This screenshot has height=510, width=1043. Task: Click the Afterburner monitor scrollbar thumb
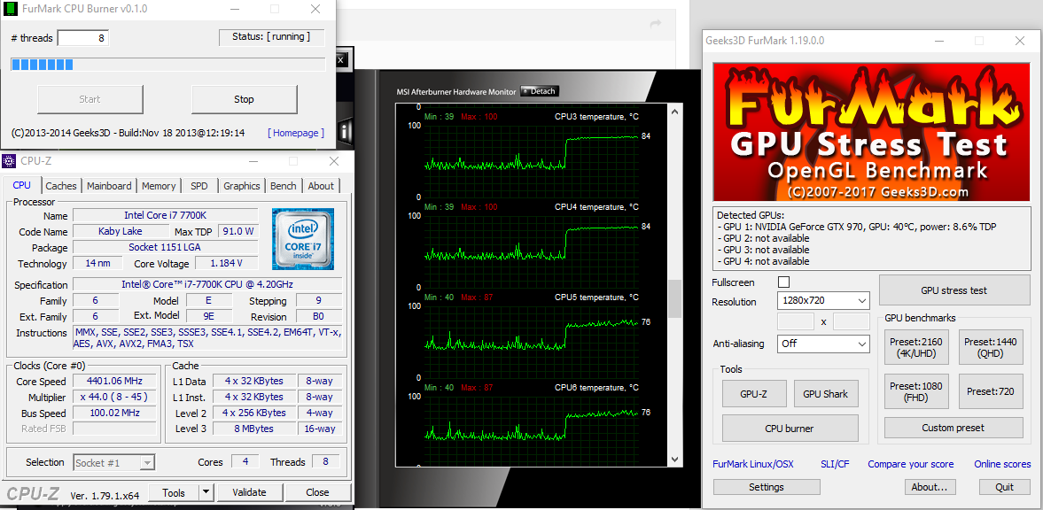point(674,298)
